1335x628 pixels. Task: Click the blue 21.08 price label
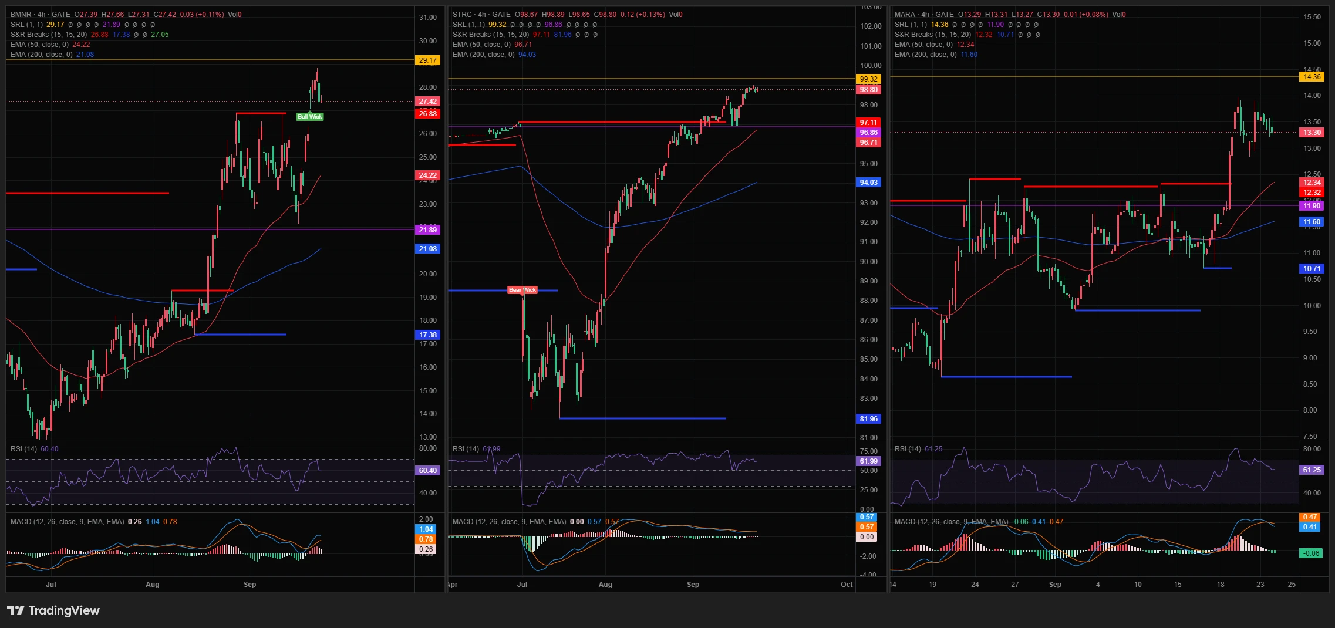click(428, 249)
